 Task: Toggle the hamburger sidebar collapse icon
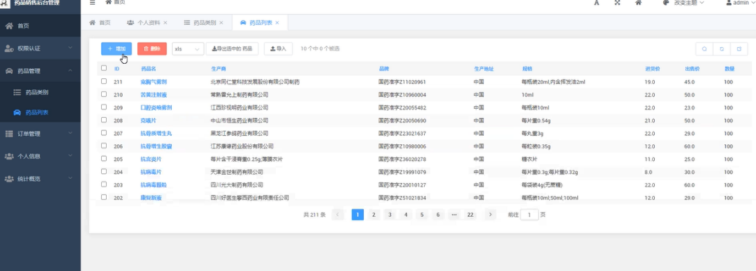coord(93,2)
